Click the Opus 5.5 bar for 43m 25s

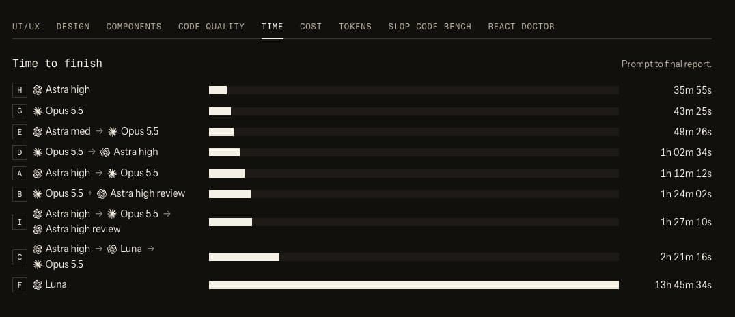point(220,111)
